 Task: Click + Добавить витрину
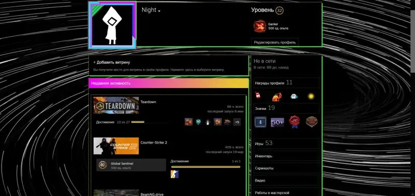tap(112, 62)
